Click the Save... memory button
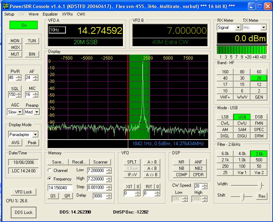This screenshot has width=273, height=222. [x=58, y=162]
